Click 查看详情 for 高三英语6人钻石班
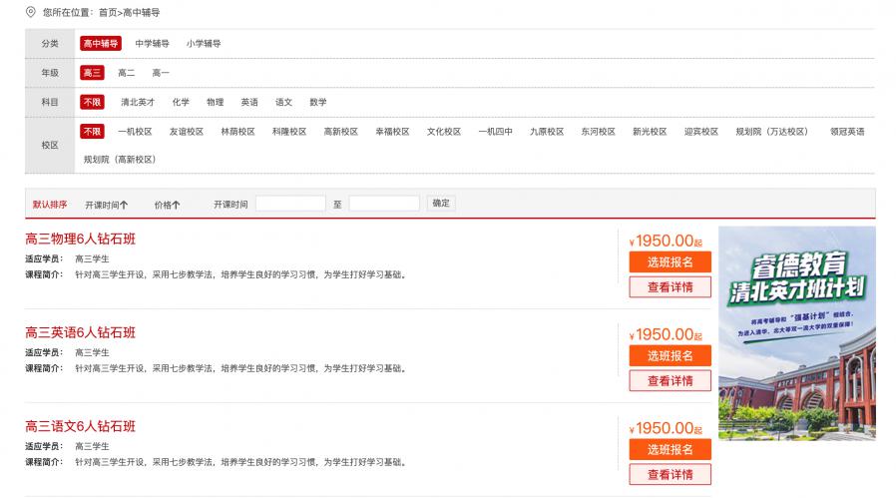Viewport: 896px width, 498px height. (670, 380)
